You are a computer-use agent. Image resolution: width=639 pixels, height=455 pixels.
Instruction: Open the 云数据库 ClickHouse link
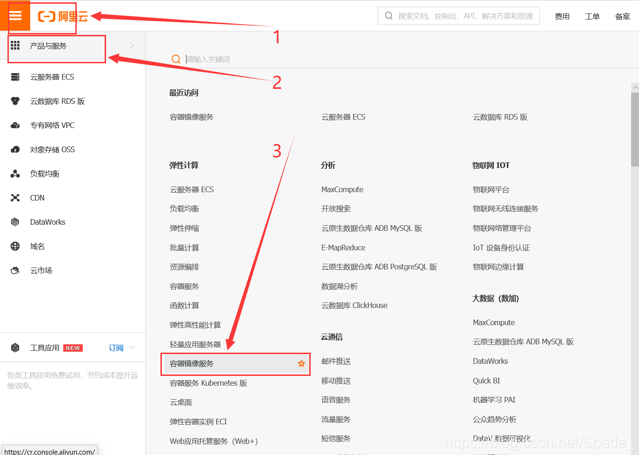[x=354, y=305]
